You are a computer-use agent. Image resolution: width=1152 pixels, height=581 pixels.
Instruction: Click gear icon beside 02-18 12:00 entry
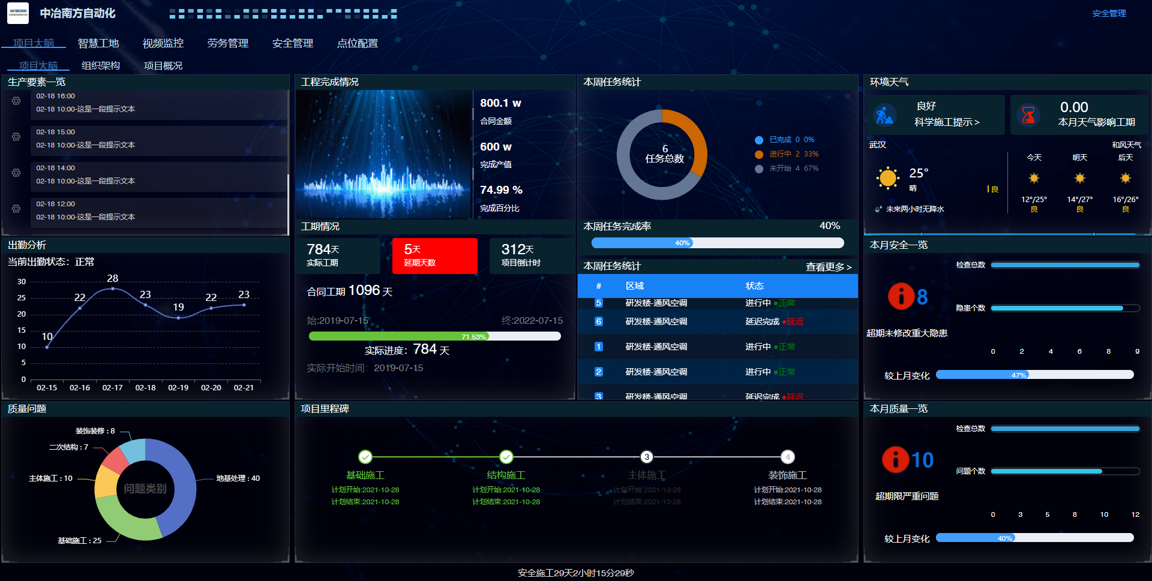(x=16, y=209)
